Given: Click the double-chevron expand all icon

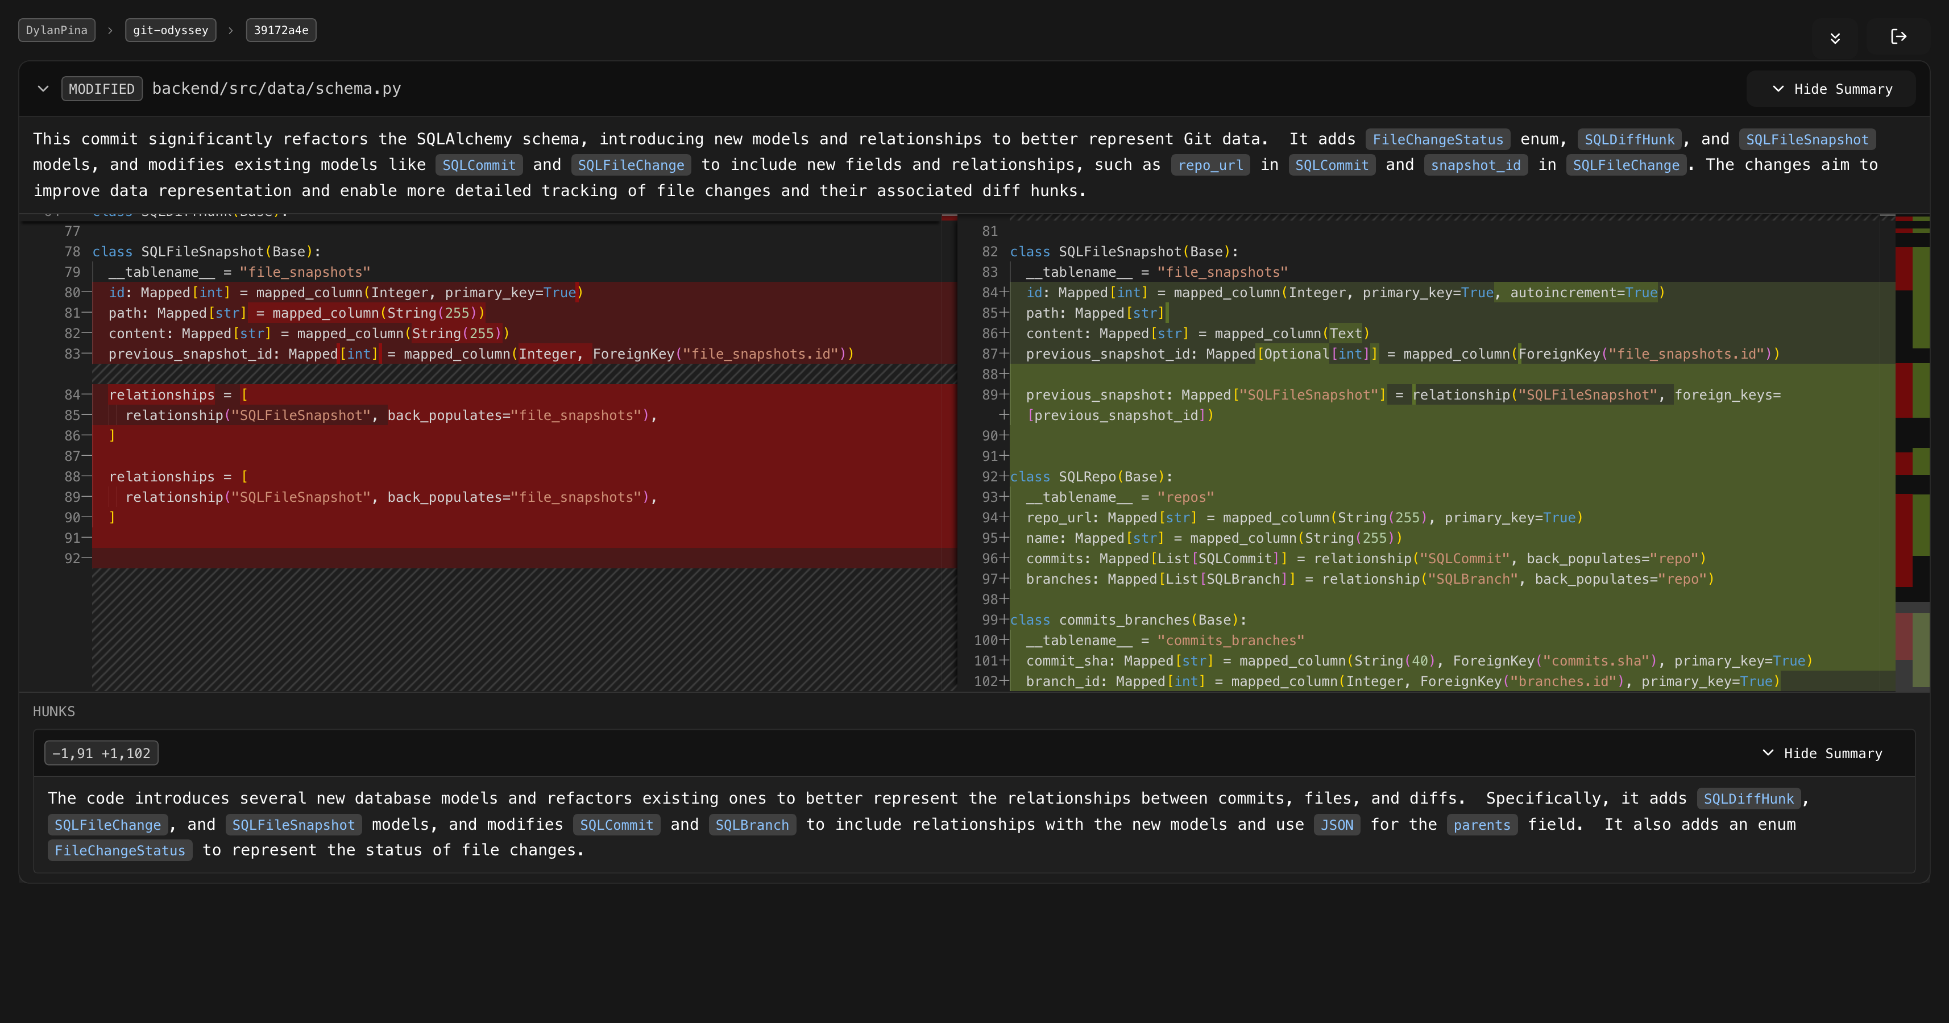Looking at the screenshot, I should pos(1835,38).
